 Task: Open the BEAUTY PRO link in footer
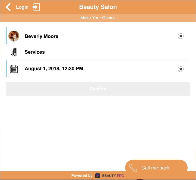coord(113,176)
